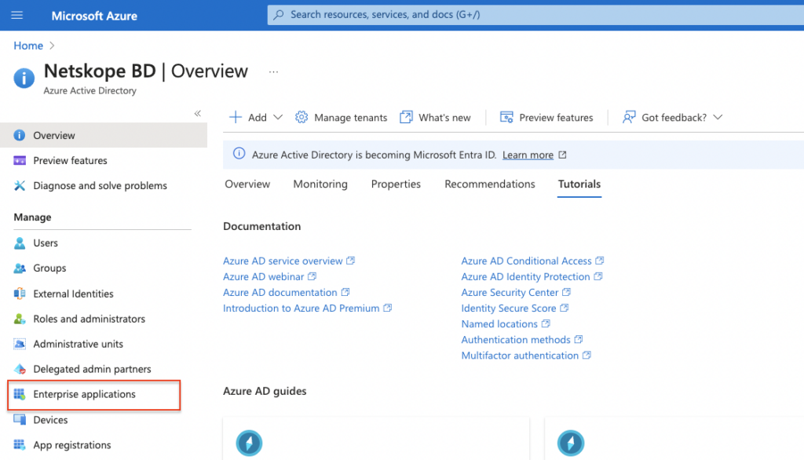
Task: Click the External Identities icon
Action: pyautogui.click(x=20, y=294)
